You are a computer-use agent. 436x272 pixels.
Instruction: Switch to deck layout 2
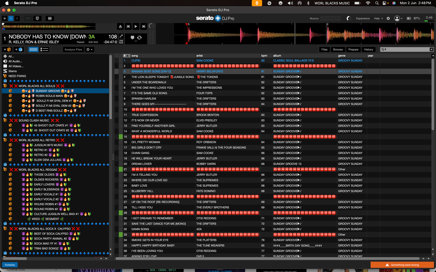pos(17,18)
